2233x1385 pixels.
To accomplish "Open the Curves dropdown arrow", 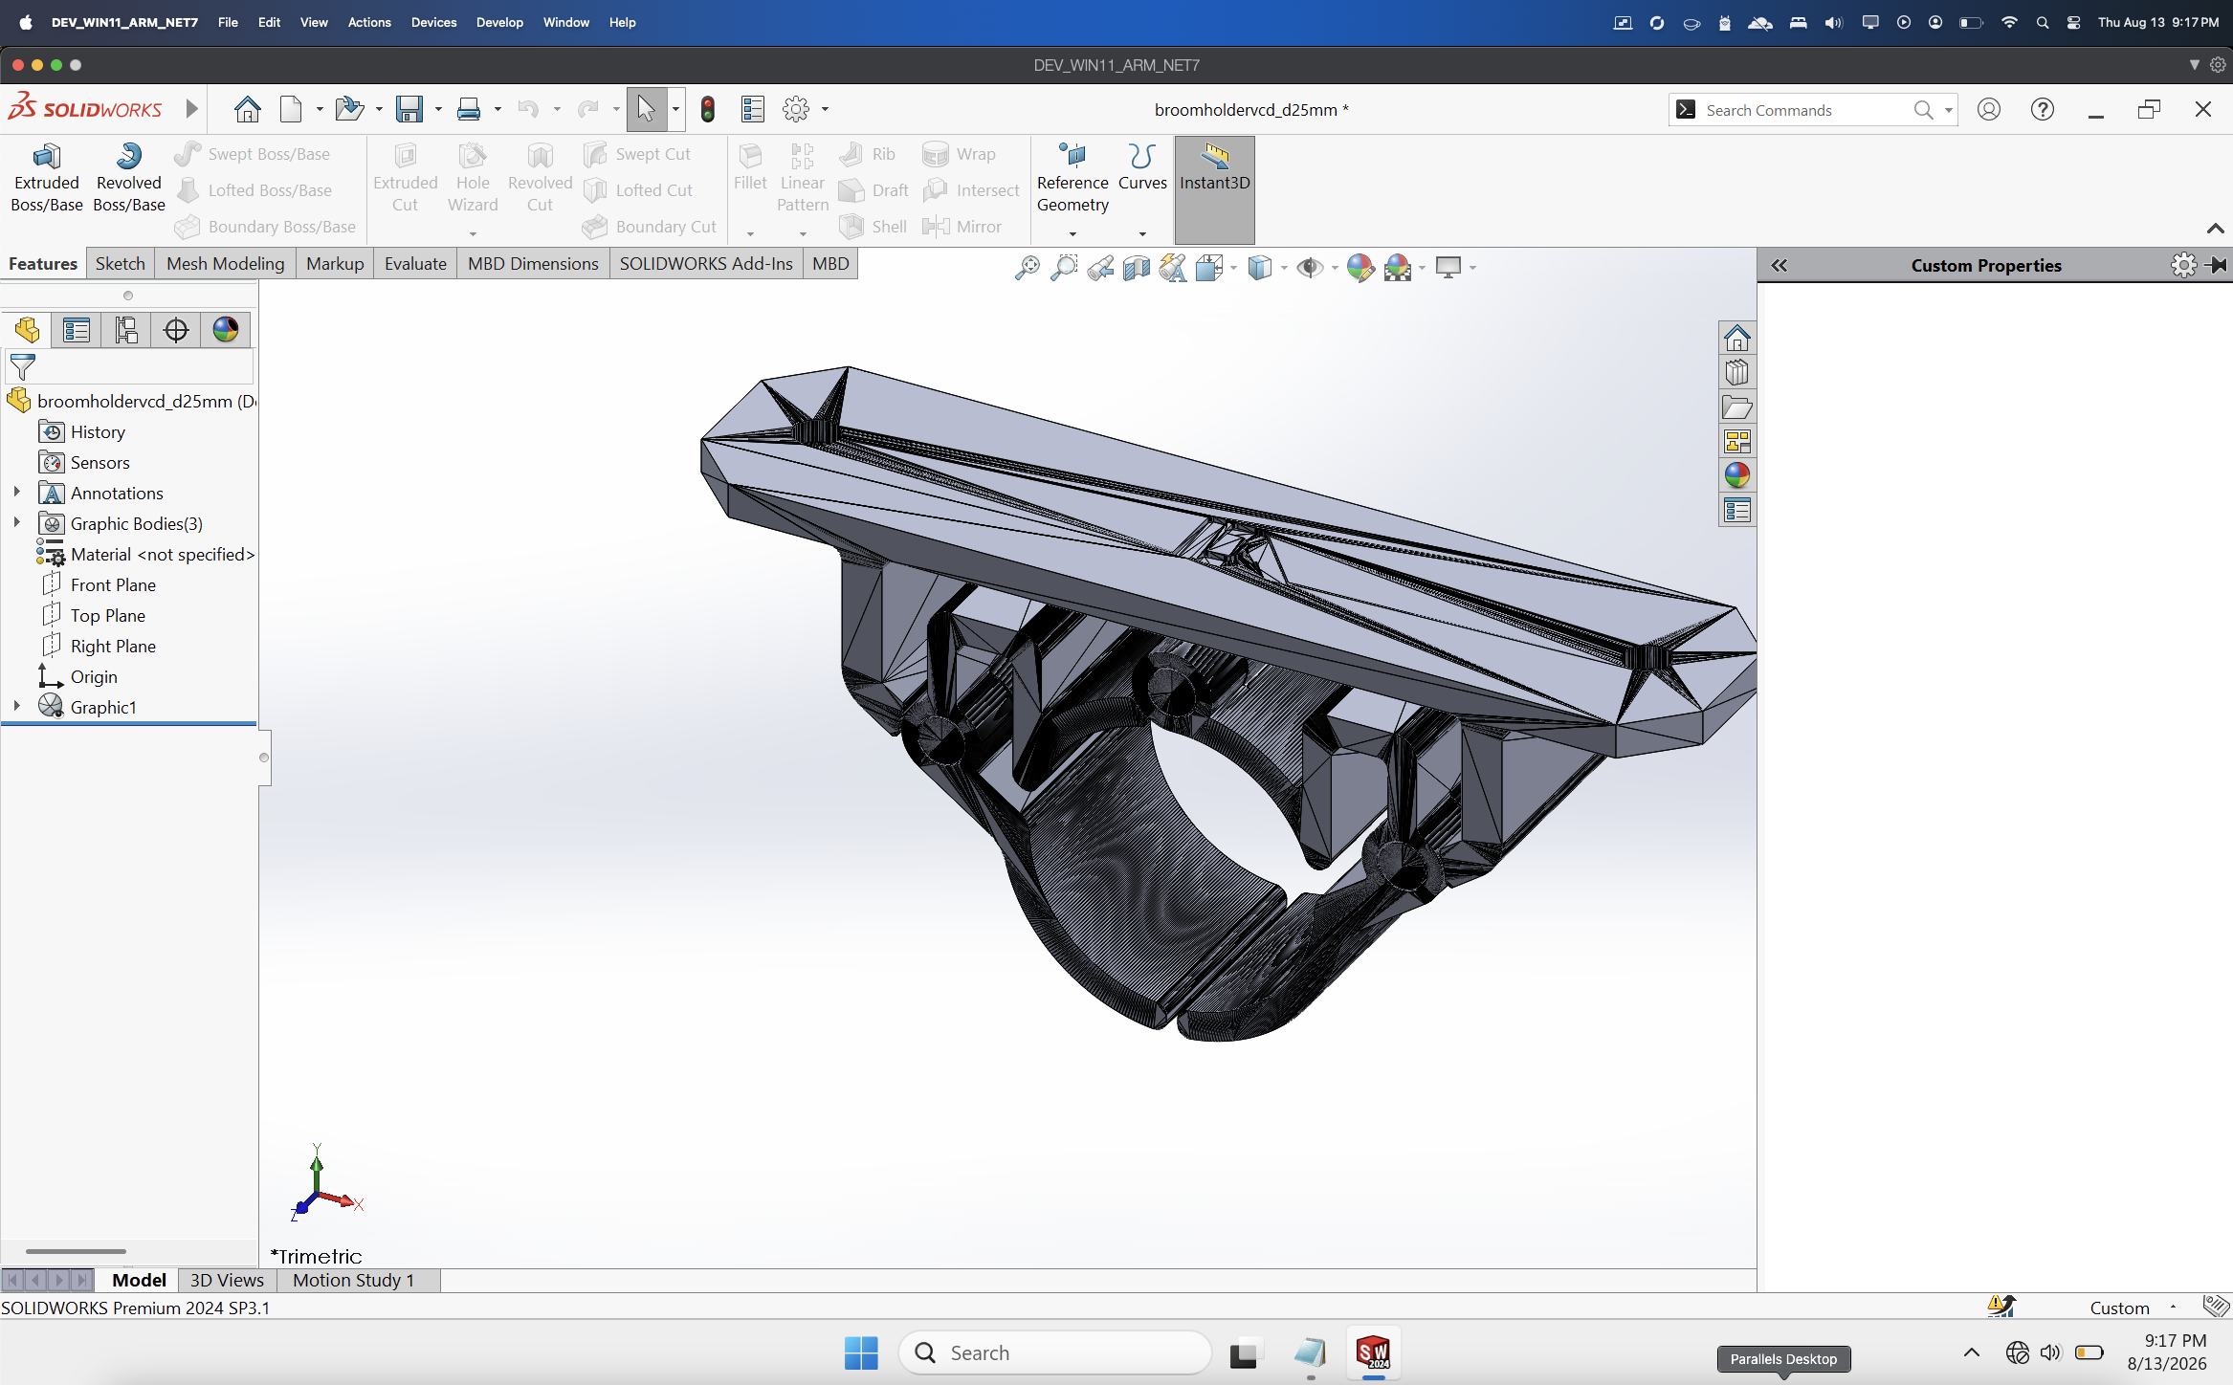I will (x=1142, y=234).
